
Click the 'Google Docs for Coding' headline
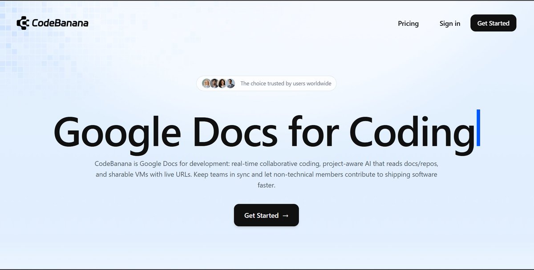(x=266, y=132)
